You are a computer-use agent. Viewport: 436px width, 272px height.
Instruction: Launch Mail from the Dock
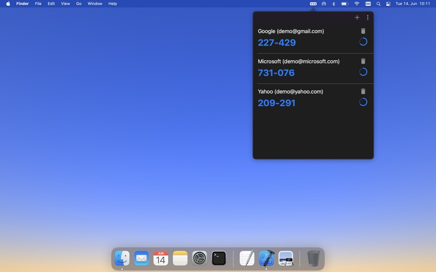tap(141, 258)
